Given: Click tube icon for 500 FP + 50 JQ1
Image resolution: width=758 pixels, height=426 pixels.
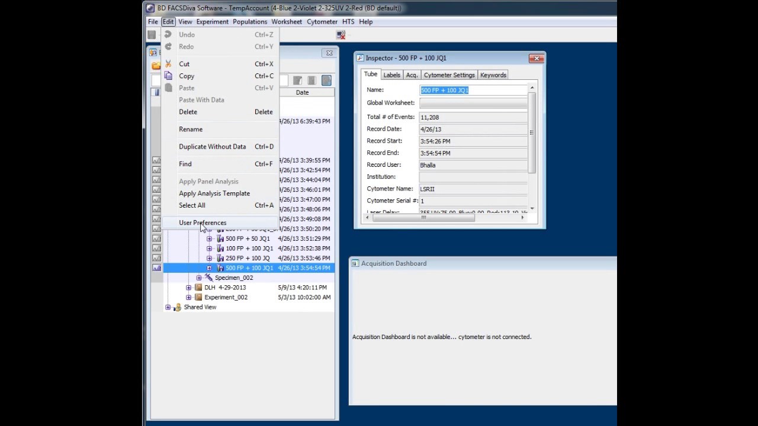Looking at the screenshot, I should click(x=220, y=238).
